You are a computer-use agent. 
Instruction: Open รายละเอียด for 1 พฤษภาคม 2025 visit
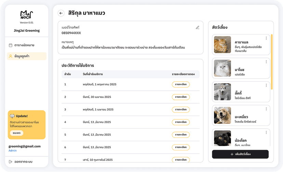click(180, 84)
